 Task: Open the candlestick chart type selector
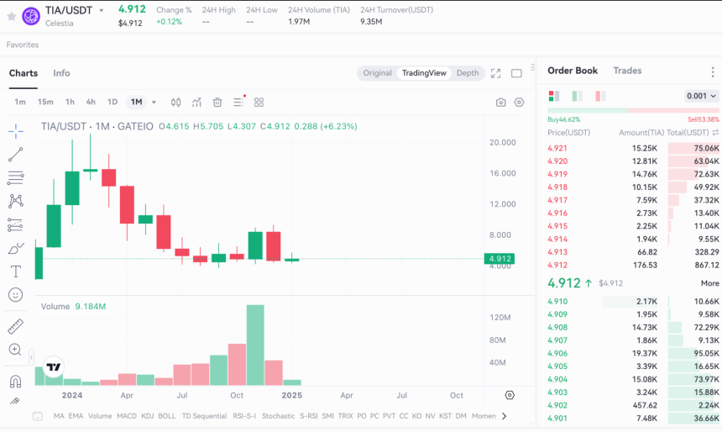[176, 103]
